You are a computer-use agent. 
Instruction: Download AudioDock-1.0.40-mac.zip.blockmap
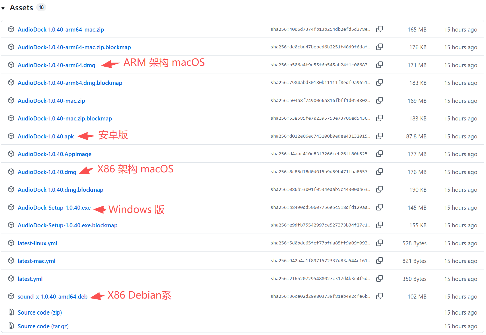pos(65,119)
